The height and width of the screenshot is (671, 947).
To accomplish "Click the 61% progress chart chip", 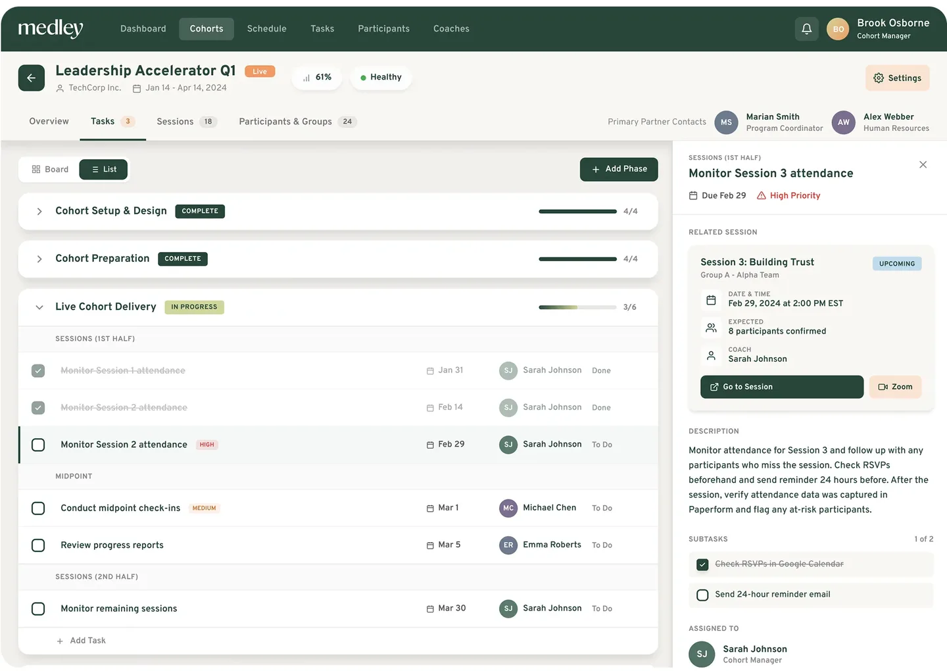I will [316, 78].
